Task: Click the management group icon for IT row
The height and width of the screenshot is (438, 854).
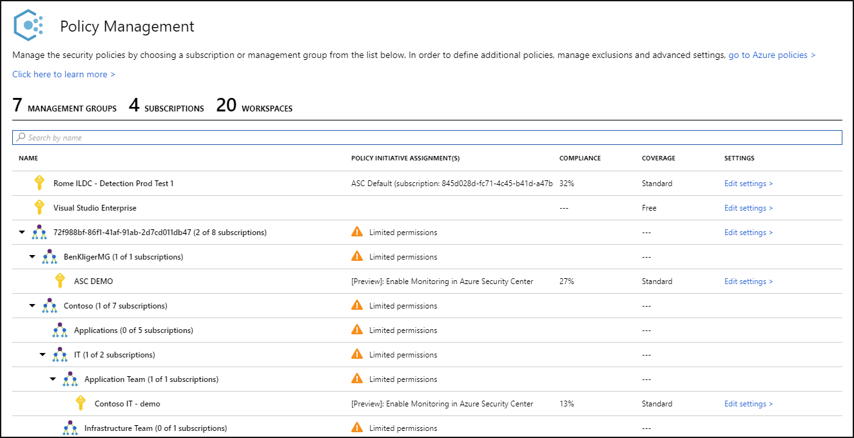Action: pos(60,354)
